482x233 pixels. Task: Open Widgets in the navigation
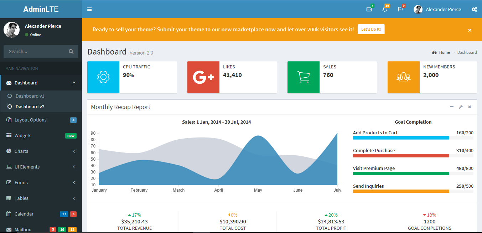(x=41, y=135)
